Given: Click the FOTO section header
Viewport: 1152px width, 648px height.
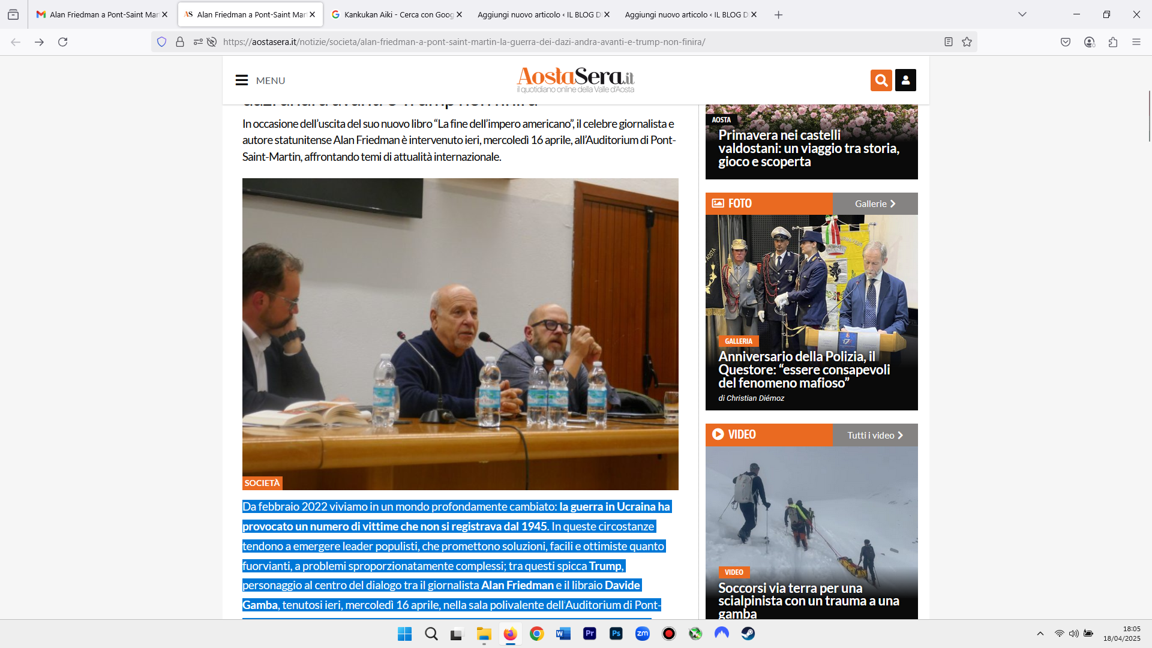Looking at the screenshot, I should (769, 204).
